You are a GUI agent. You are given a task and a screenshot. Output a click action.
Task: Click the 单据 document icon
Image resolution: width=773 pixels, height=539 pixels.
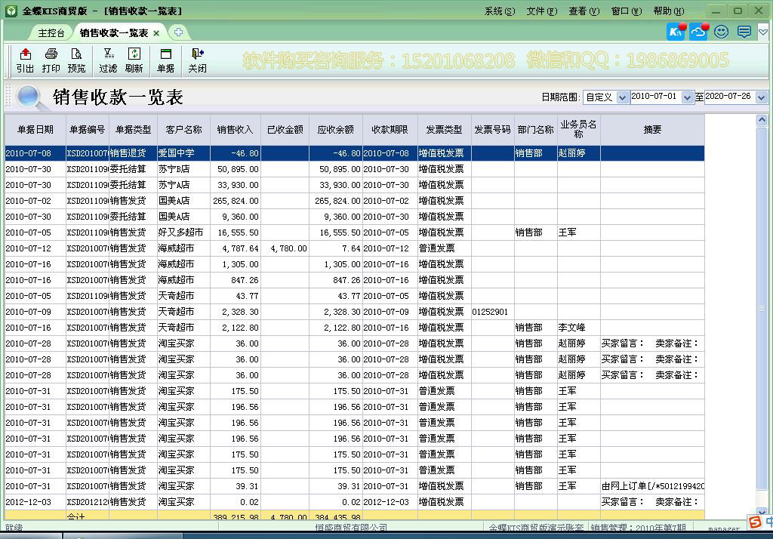(166, 60)
